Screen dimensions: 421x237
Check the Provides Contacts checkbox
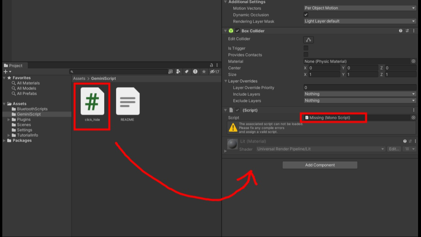[306, 55]
